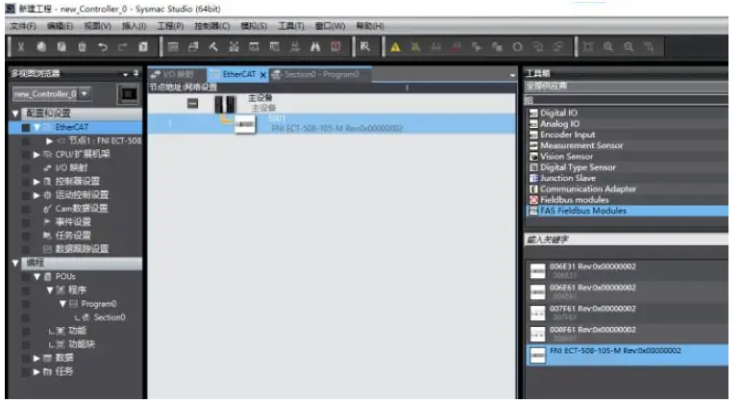This screenshot has width=740, height=403.
Task: Click the Paste toolbar icon
Action: (62, 47)
